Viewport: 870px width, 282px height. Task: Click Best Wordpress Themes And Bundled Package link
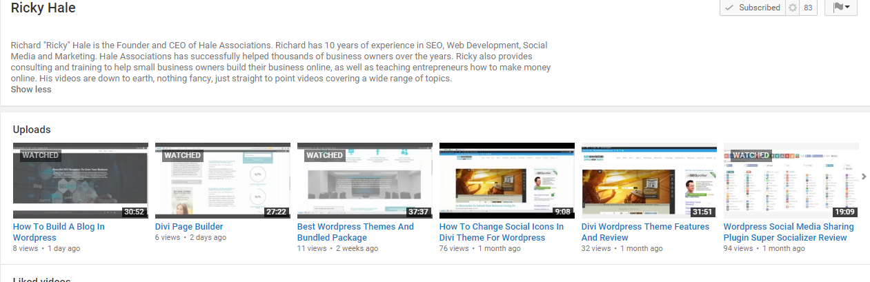(355, 232)
